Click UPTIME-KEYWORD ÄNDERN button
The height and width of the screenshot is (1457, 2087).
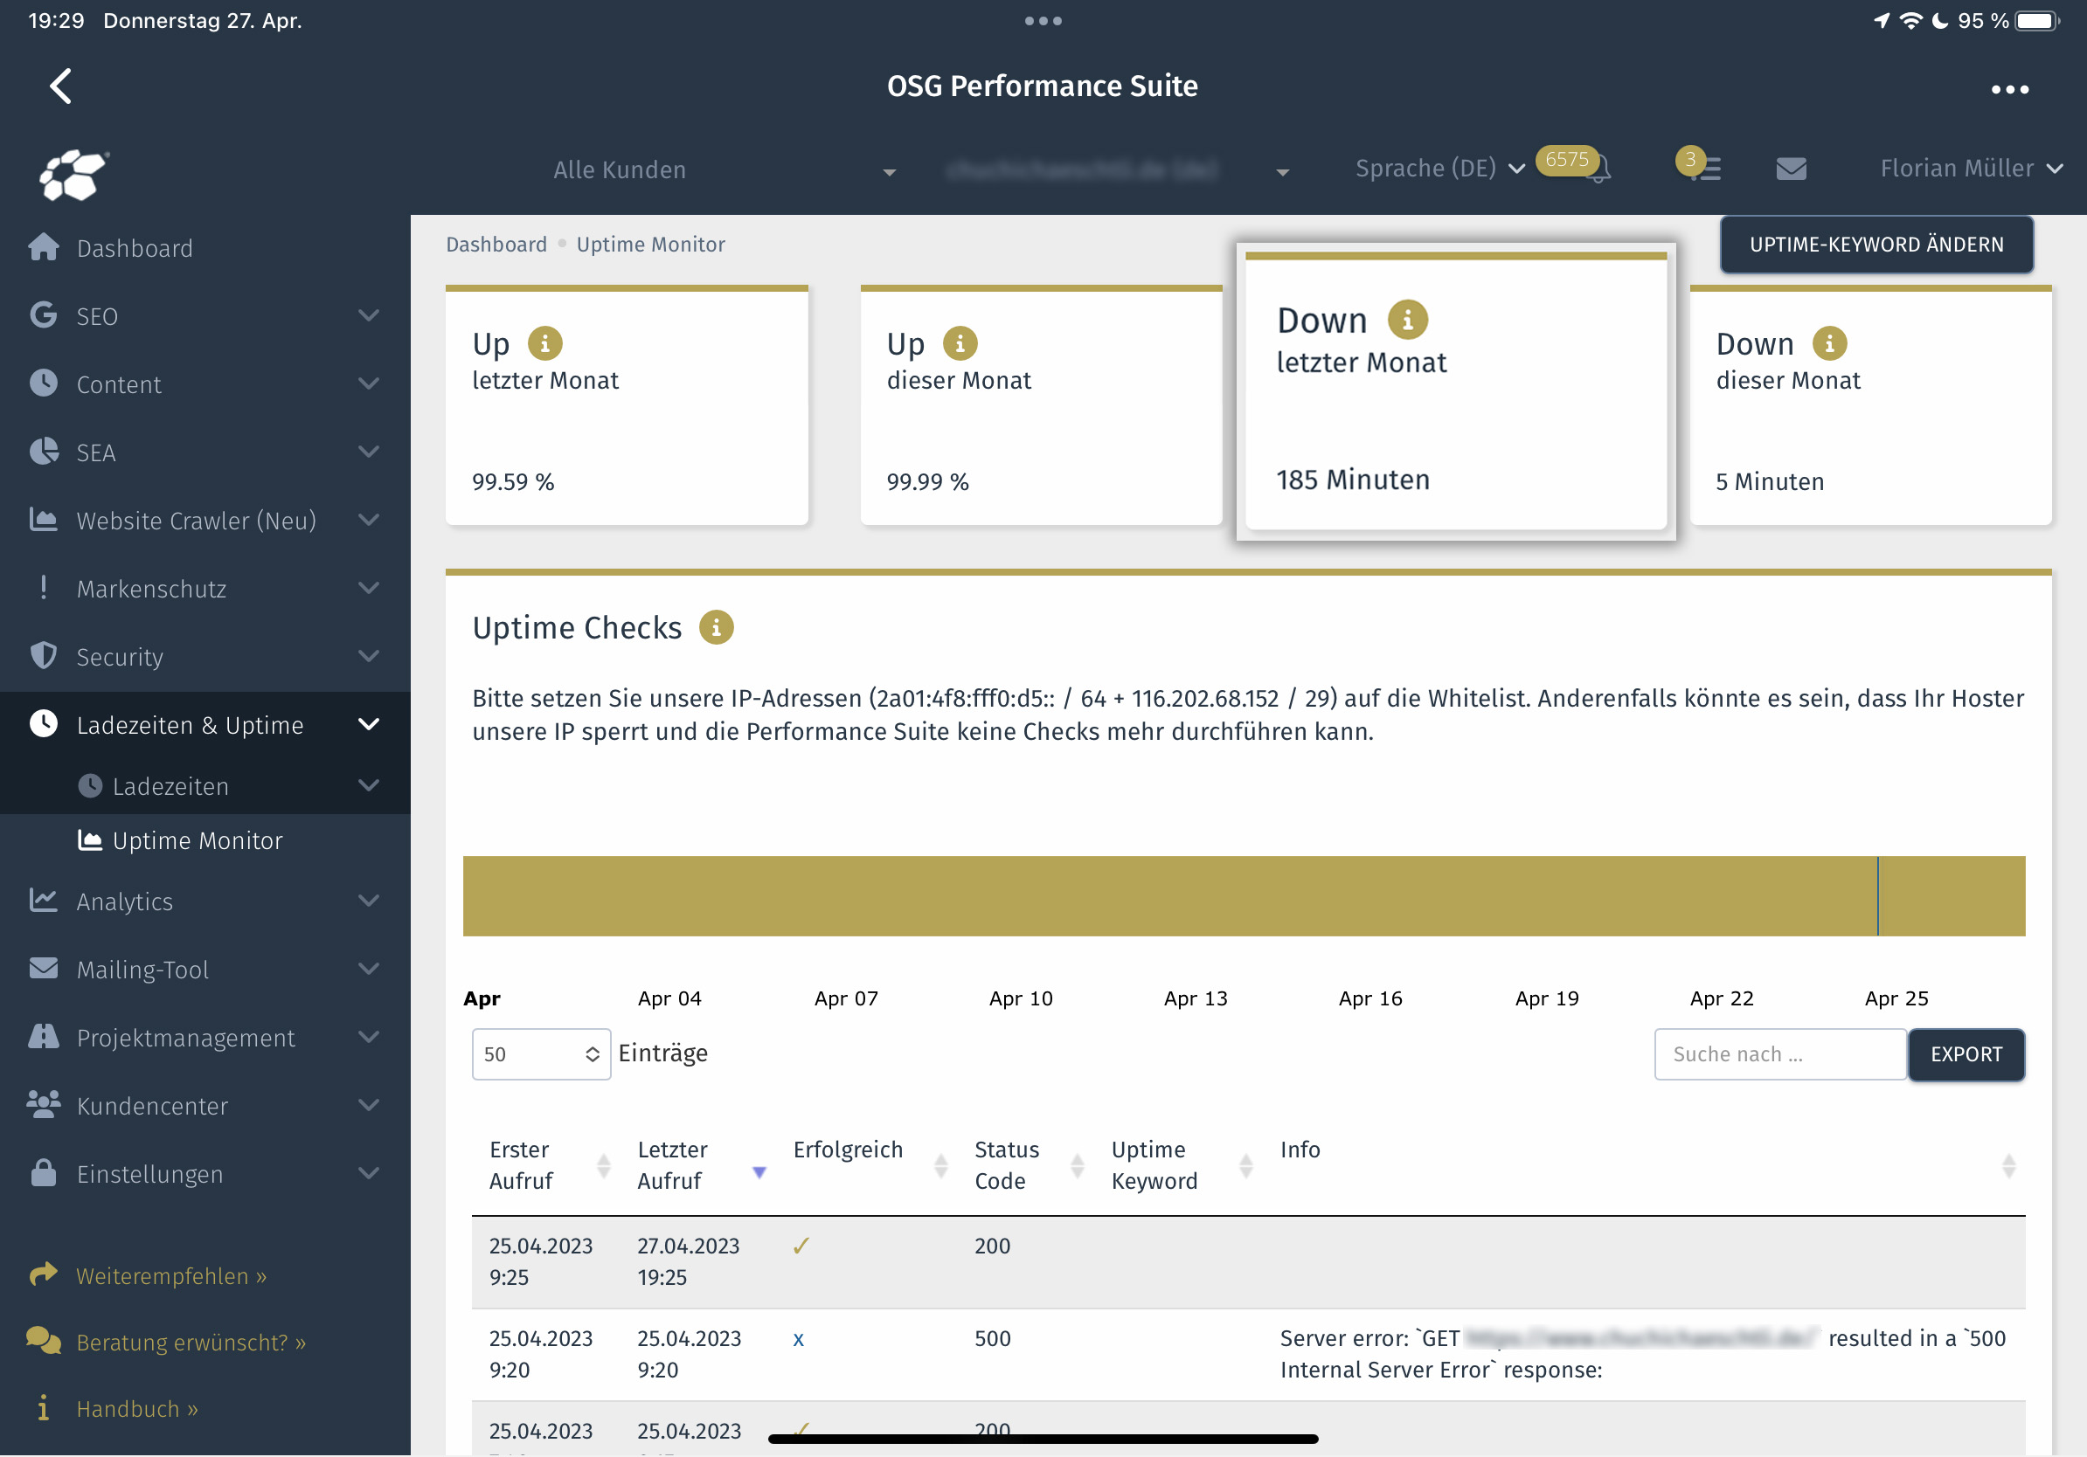coord(1876,245)
